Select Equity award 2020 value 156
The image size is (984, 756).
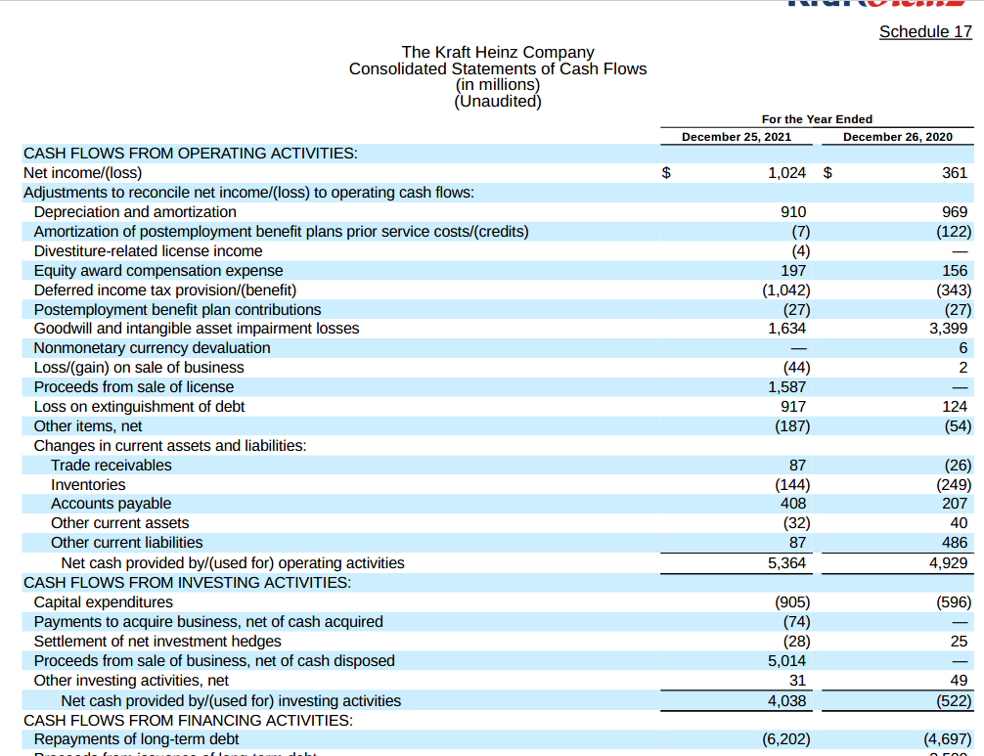[x=955, y=270]
